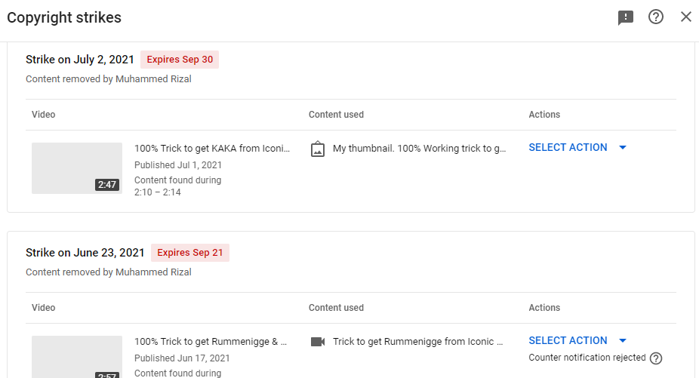Click the 'Expires Sep 30' badge
699x378 pixels.
(180, 60)
